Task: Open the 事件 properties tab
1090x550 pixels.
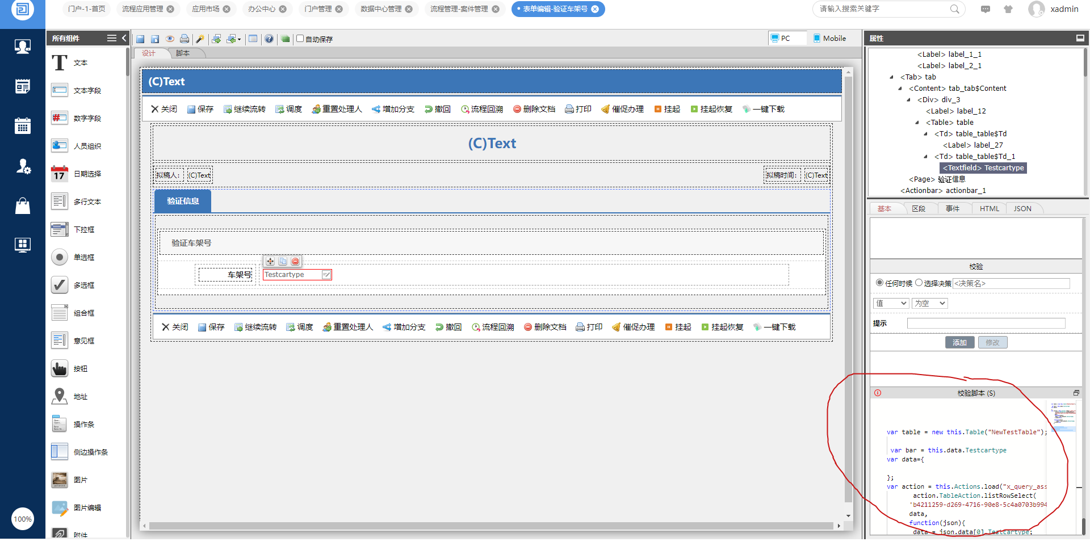Action: click(x=953, y=209)
